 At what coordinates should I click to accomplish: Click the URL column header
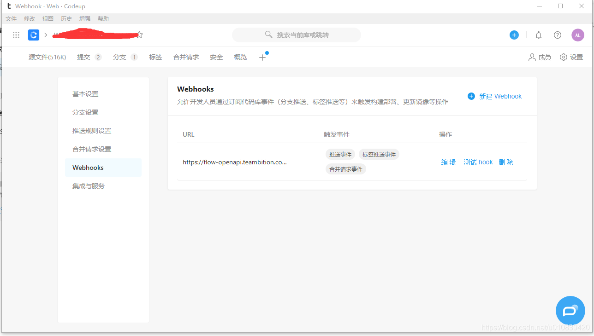[x=189, y=134]
